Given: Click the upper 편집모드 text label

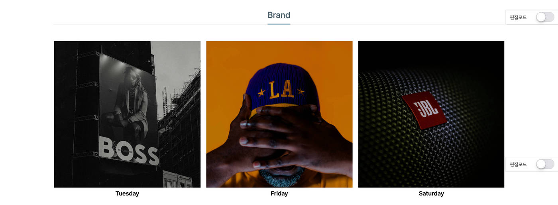Looking at the screenshot, I should pyautogui.click(x=518, y=18).
